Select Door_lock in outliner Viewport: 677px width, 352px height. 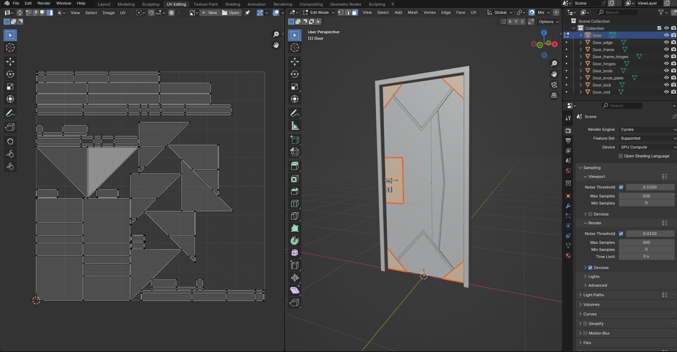pos(602,85)
